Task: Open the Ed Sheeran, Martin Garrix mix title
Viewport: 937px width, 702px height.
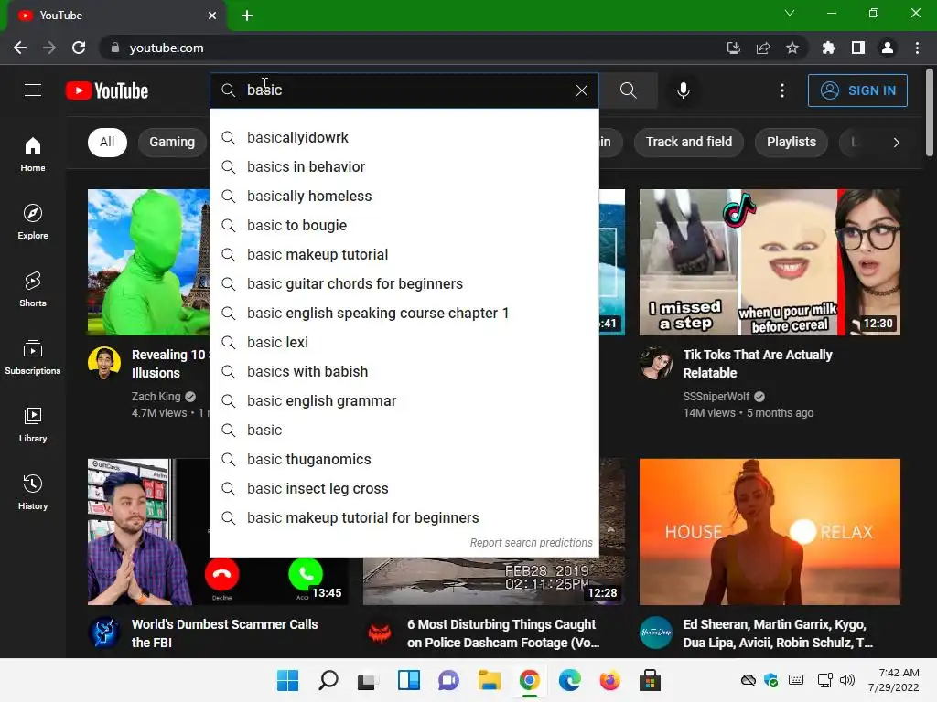Action: click(778, 633)
